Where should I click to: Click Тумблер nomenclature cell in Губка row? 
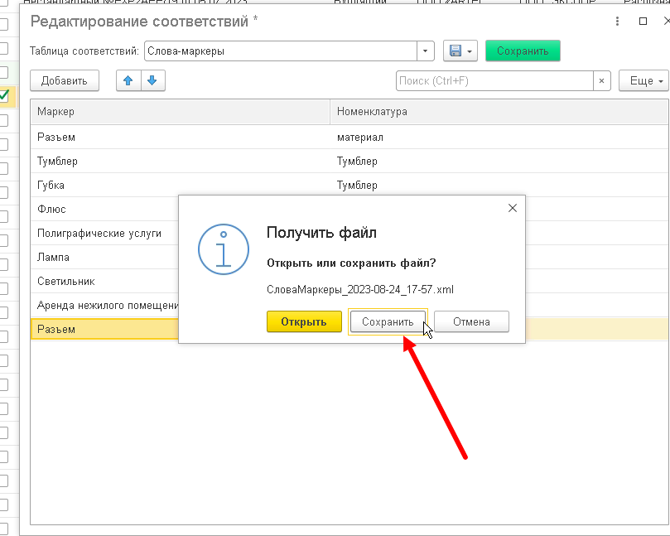499,185
